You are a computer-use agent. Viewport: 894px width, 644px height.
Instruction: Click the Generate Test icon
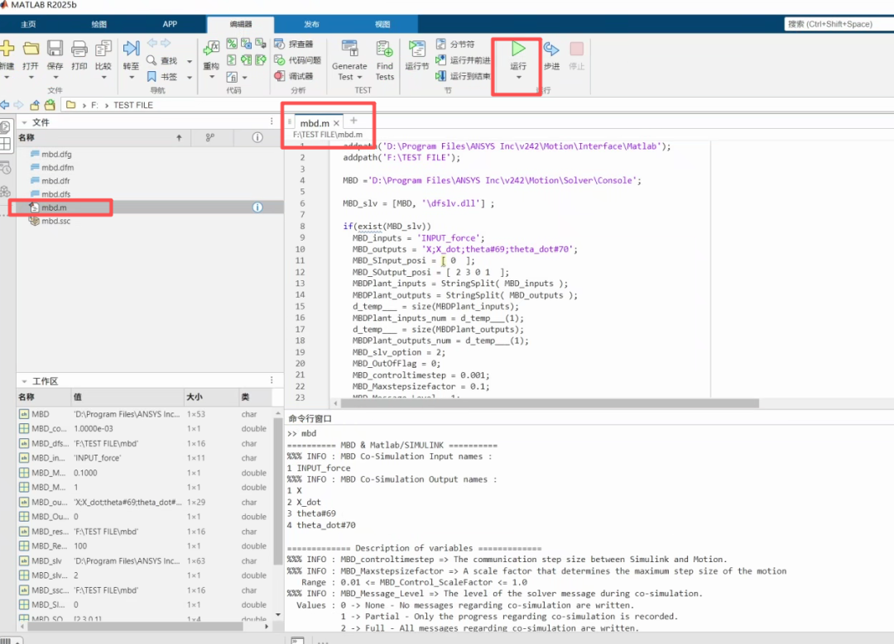tap(349, 49)
